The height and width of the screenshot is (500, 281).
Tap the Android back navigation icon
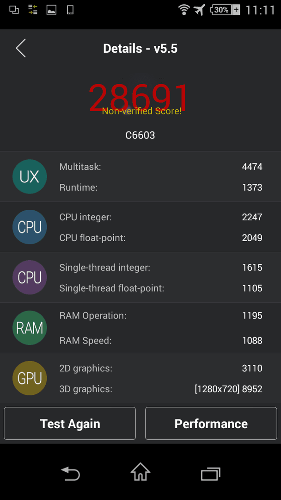[x=70, y=474]
